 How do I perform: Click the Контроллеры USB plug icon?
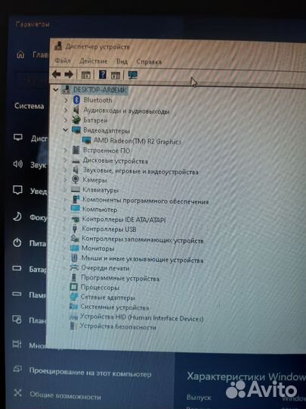click(75, 229)
